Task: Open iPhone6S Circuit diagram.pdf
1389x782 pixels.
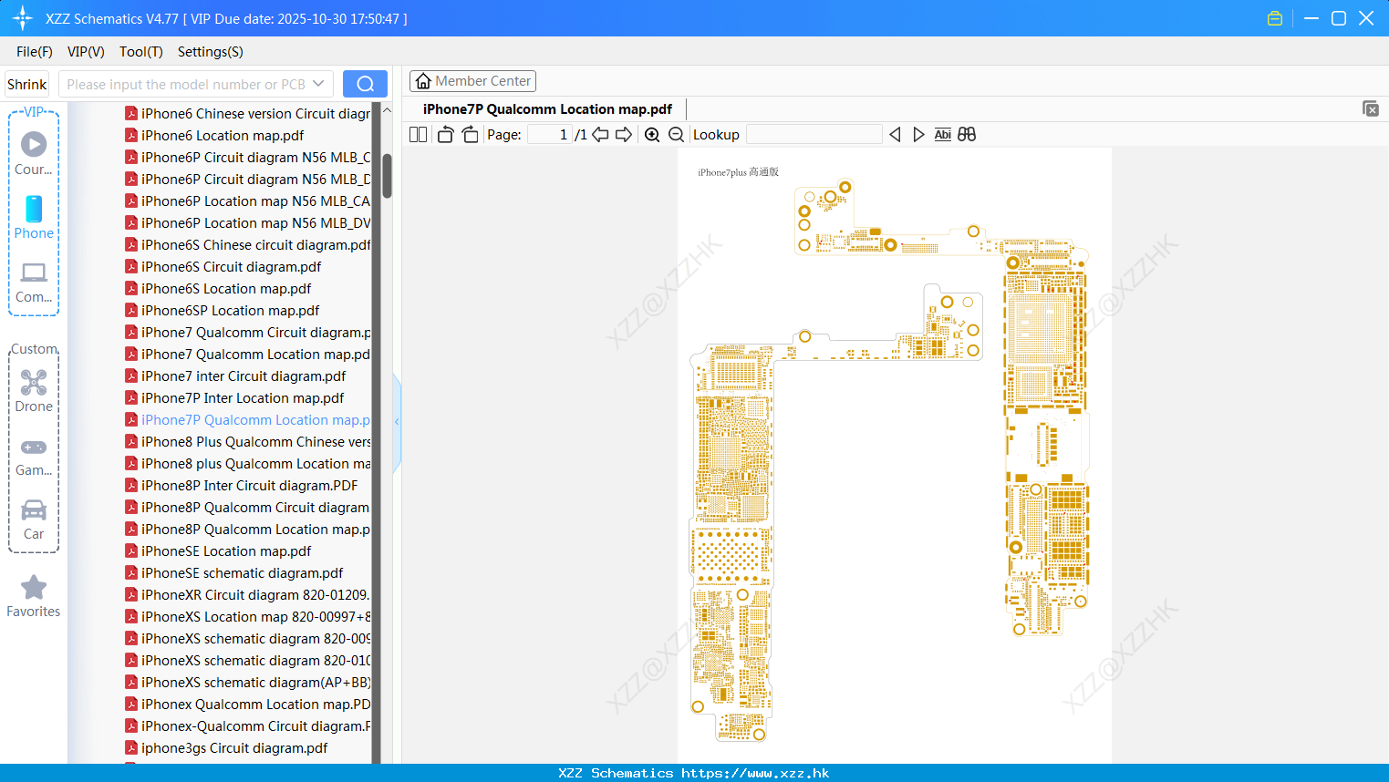Action: click(x=223, y=267)
